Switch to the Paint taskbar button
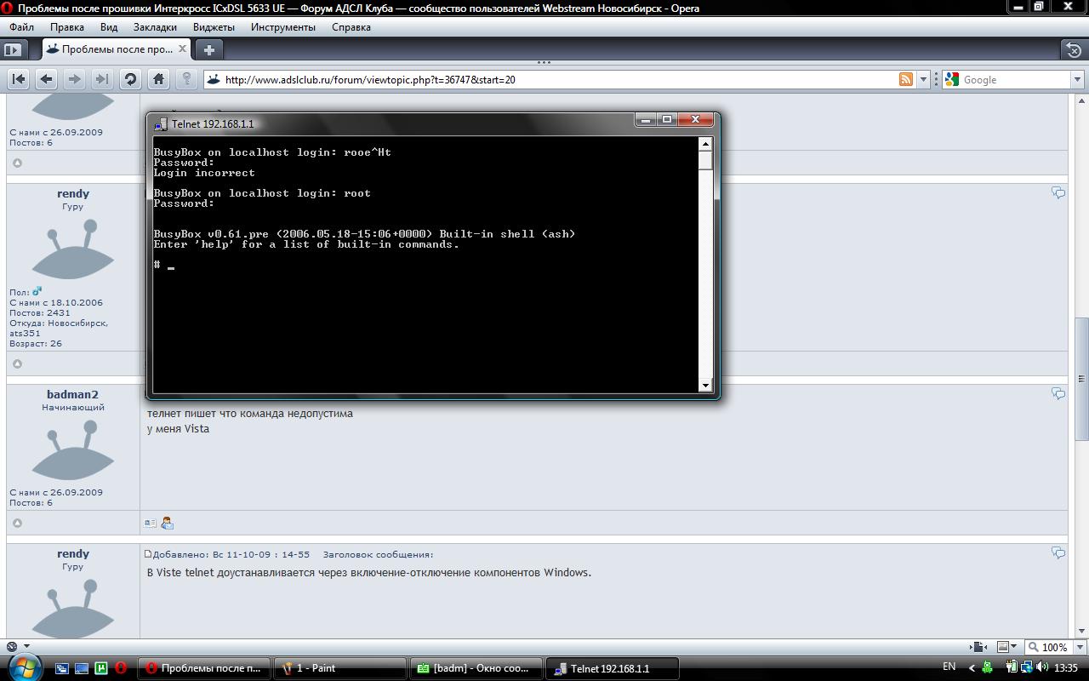Image resolution: width=1089 pixels, height=681 pixels. point(342,668)
